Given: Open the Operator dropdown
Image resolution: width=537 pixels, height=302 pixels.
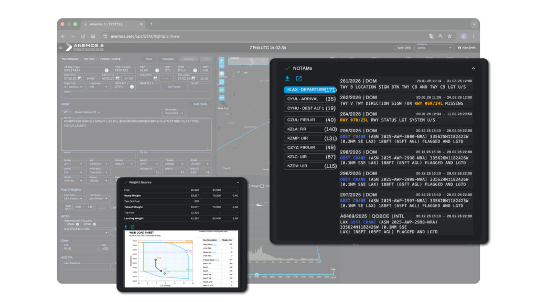Looking at the screenshot, I should click(x=433, y=48).
